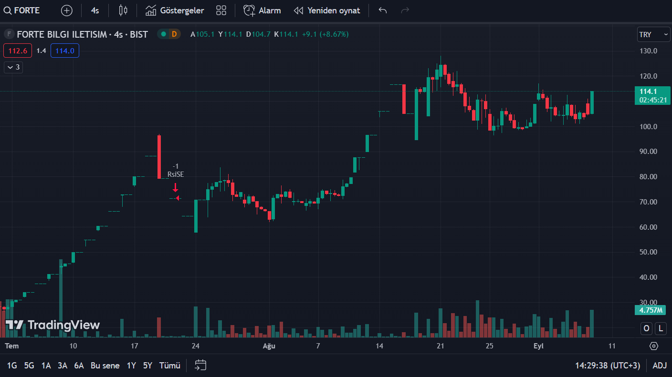Image resolution: width=672 pixels, height=377 pixels.
Task: Open the 4s interval selector
Action: coord(95,10)
